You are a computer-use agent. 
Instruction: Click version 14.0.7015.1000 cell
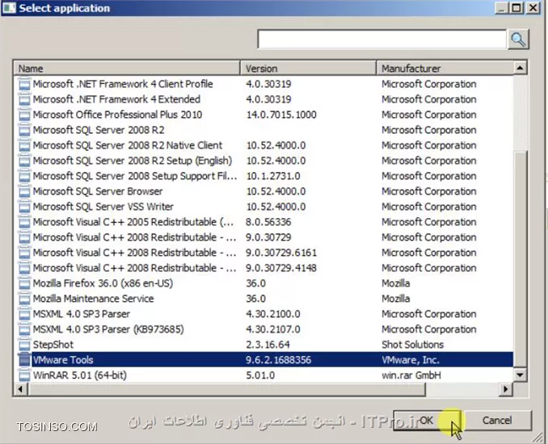coord(281,115)
